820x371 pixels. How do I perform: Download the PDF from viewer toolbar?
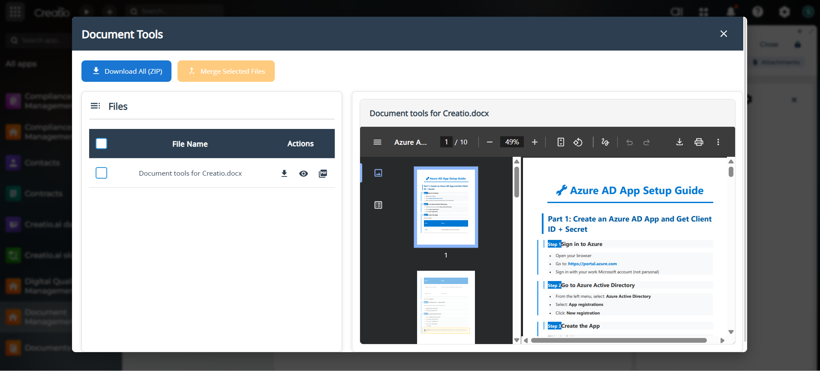click(x=679, y=142)
